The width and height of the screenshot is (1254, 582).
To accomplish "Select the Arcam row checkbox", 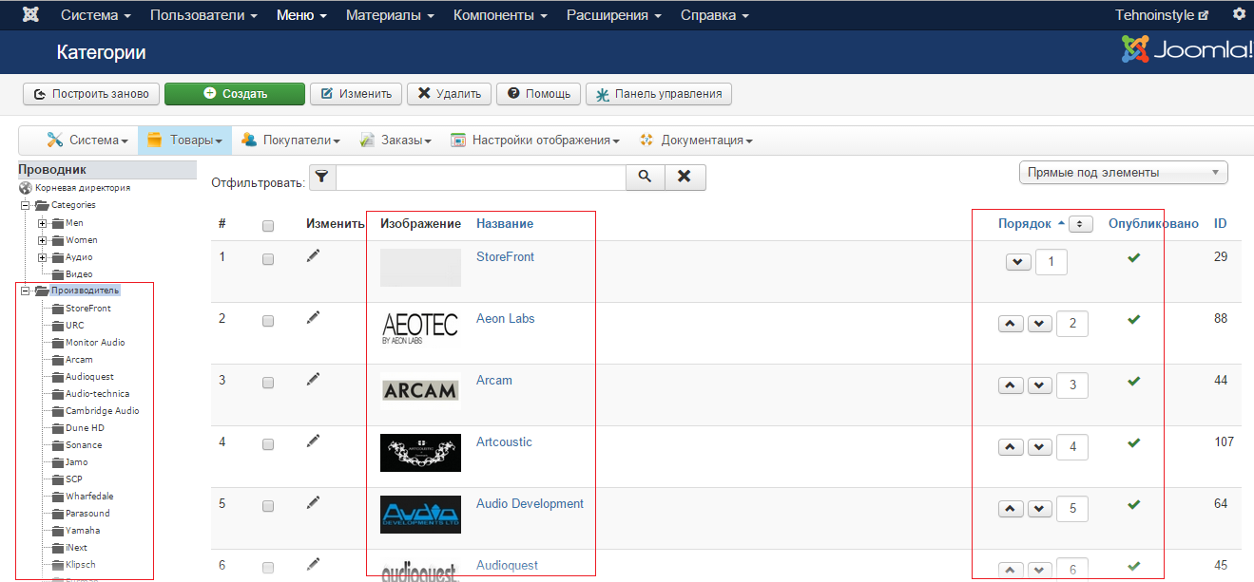I will (x=268, y=383).
